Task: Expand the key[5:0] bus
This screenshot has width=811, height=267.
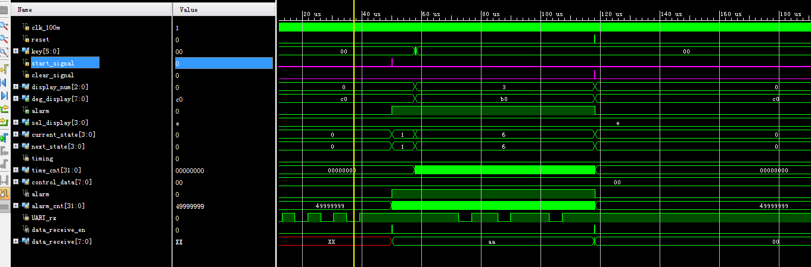Action: tap(15, 51)
